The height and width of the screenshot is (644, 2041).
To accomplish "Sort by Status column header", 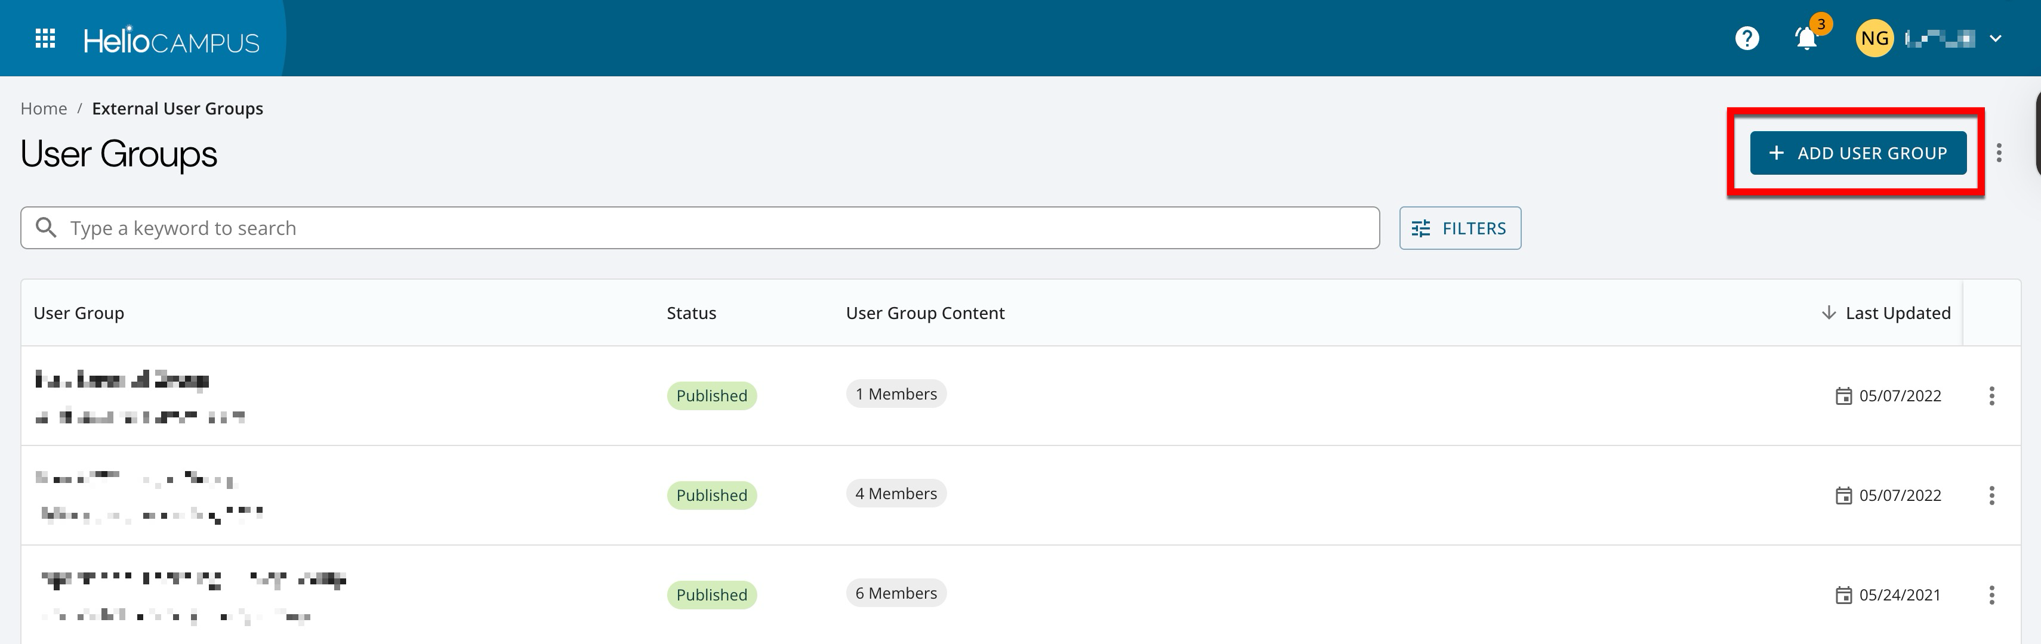I will (691, 313).
